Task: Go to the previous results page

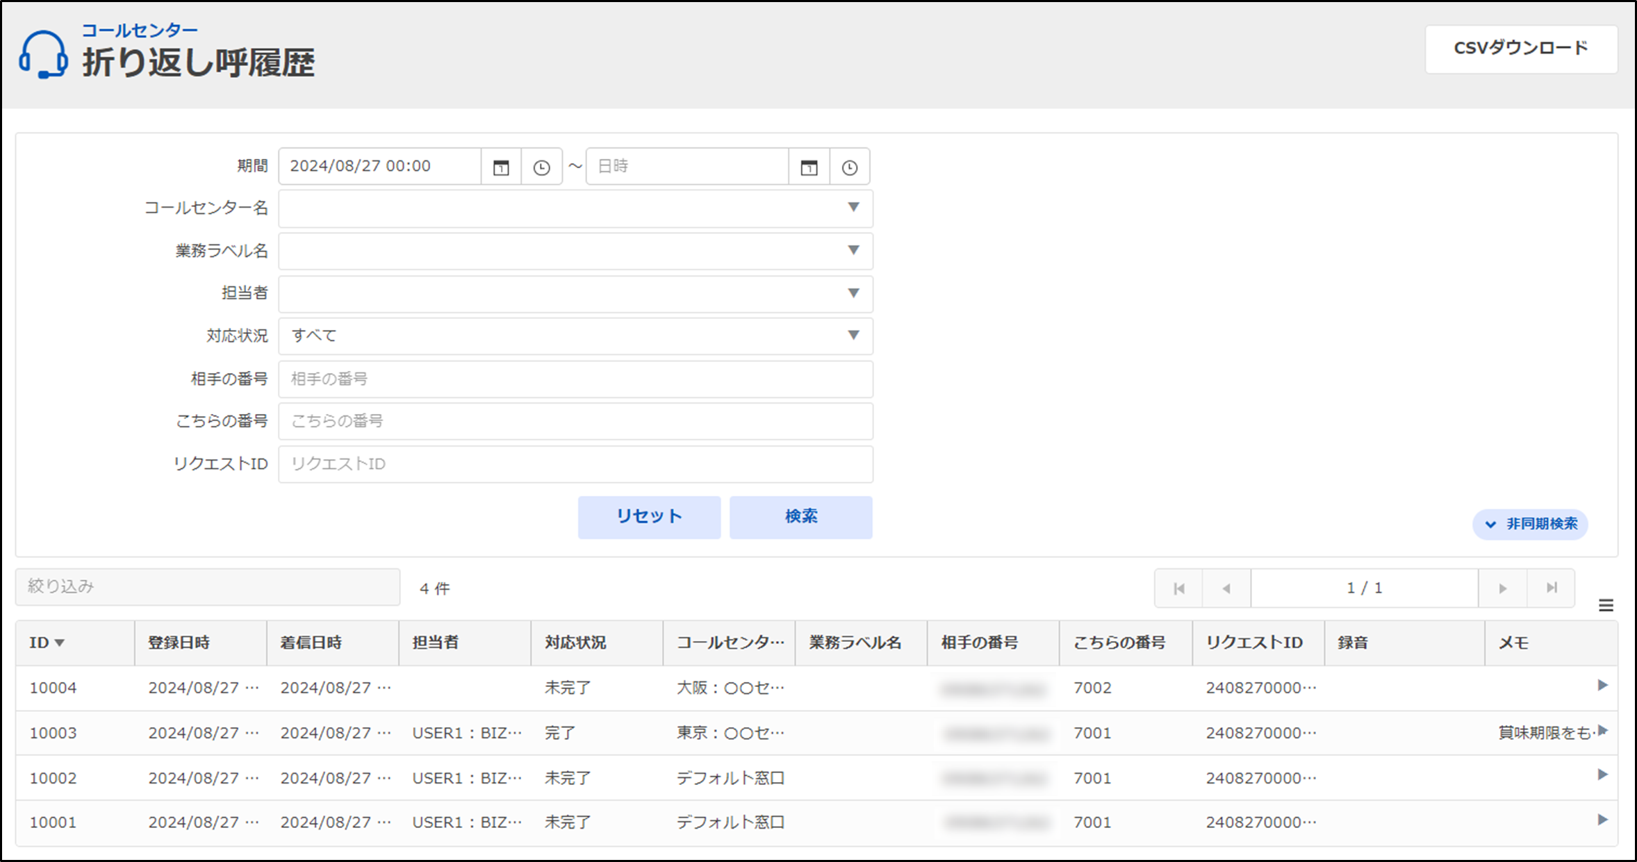Action: [1226, 588]
